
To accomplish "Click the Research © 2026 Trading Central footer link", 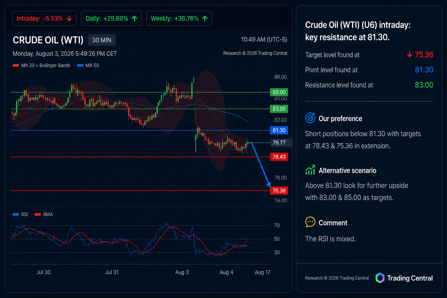I will click(337, 278).
